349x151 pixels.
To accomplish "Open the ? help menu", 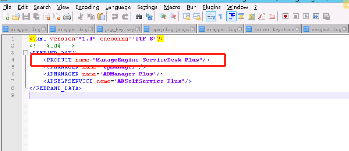I will click(x=255, y=7).
